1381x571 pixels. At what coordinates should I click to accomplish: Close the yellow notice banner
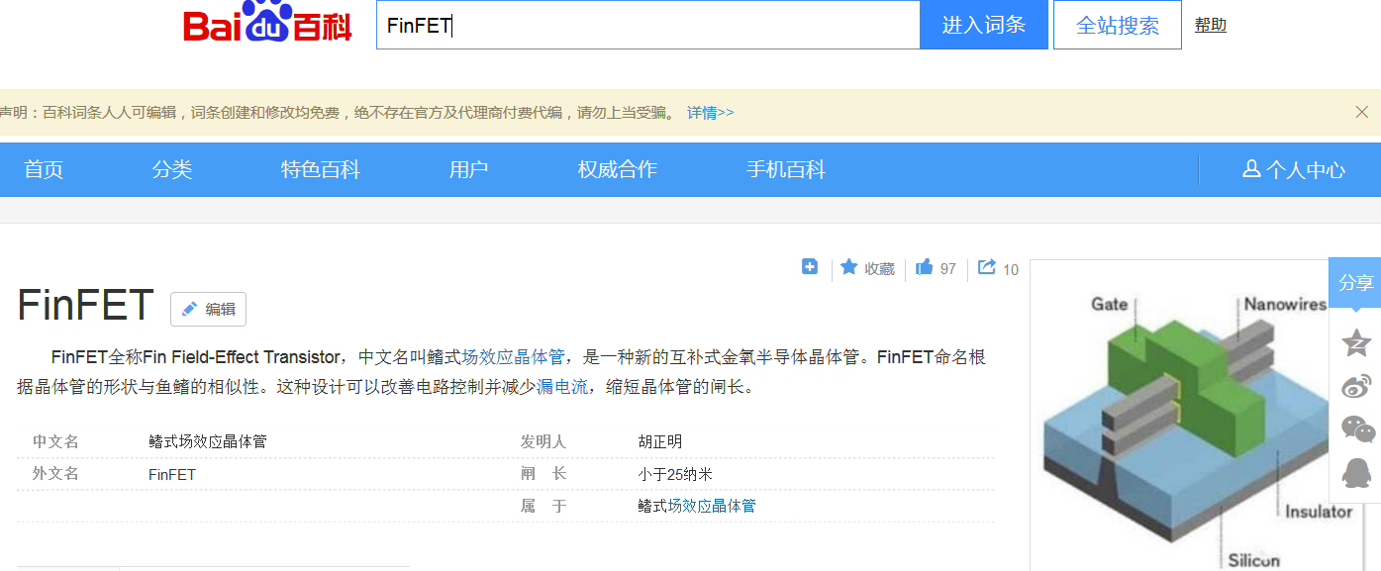tap(1362, 112)
